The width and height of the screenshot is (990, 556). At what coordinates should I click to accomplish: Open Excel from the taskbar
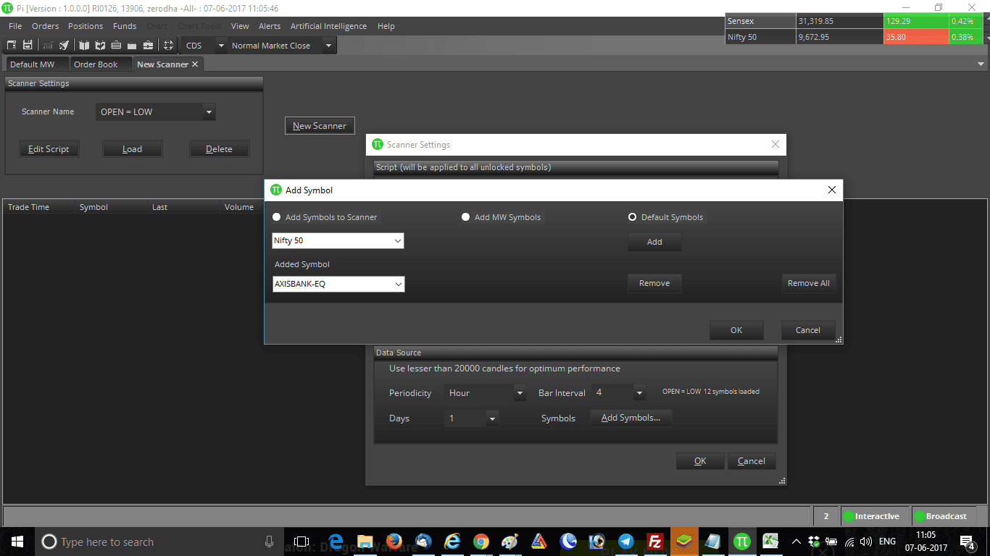click(x=770, y=542)
